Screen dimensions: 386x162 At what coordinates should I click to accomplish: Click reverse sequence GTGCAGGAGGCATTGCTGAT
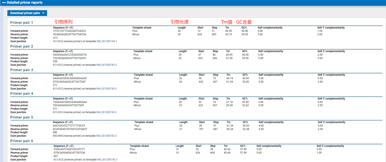click(x=70, y=82)
